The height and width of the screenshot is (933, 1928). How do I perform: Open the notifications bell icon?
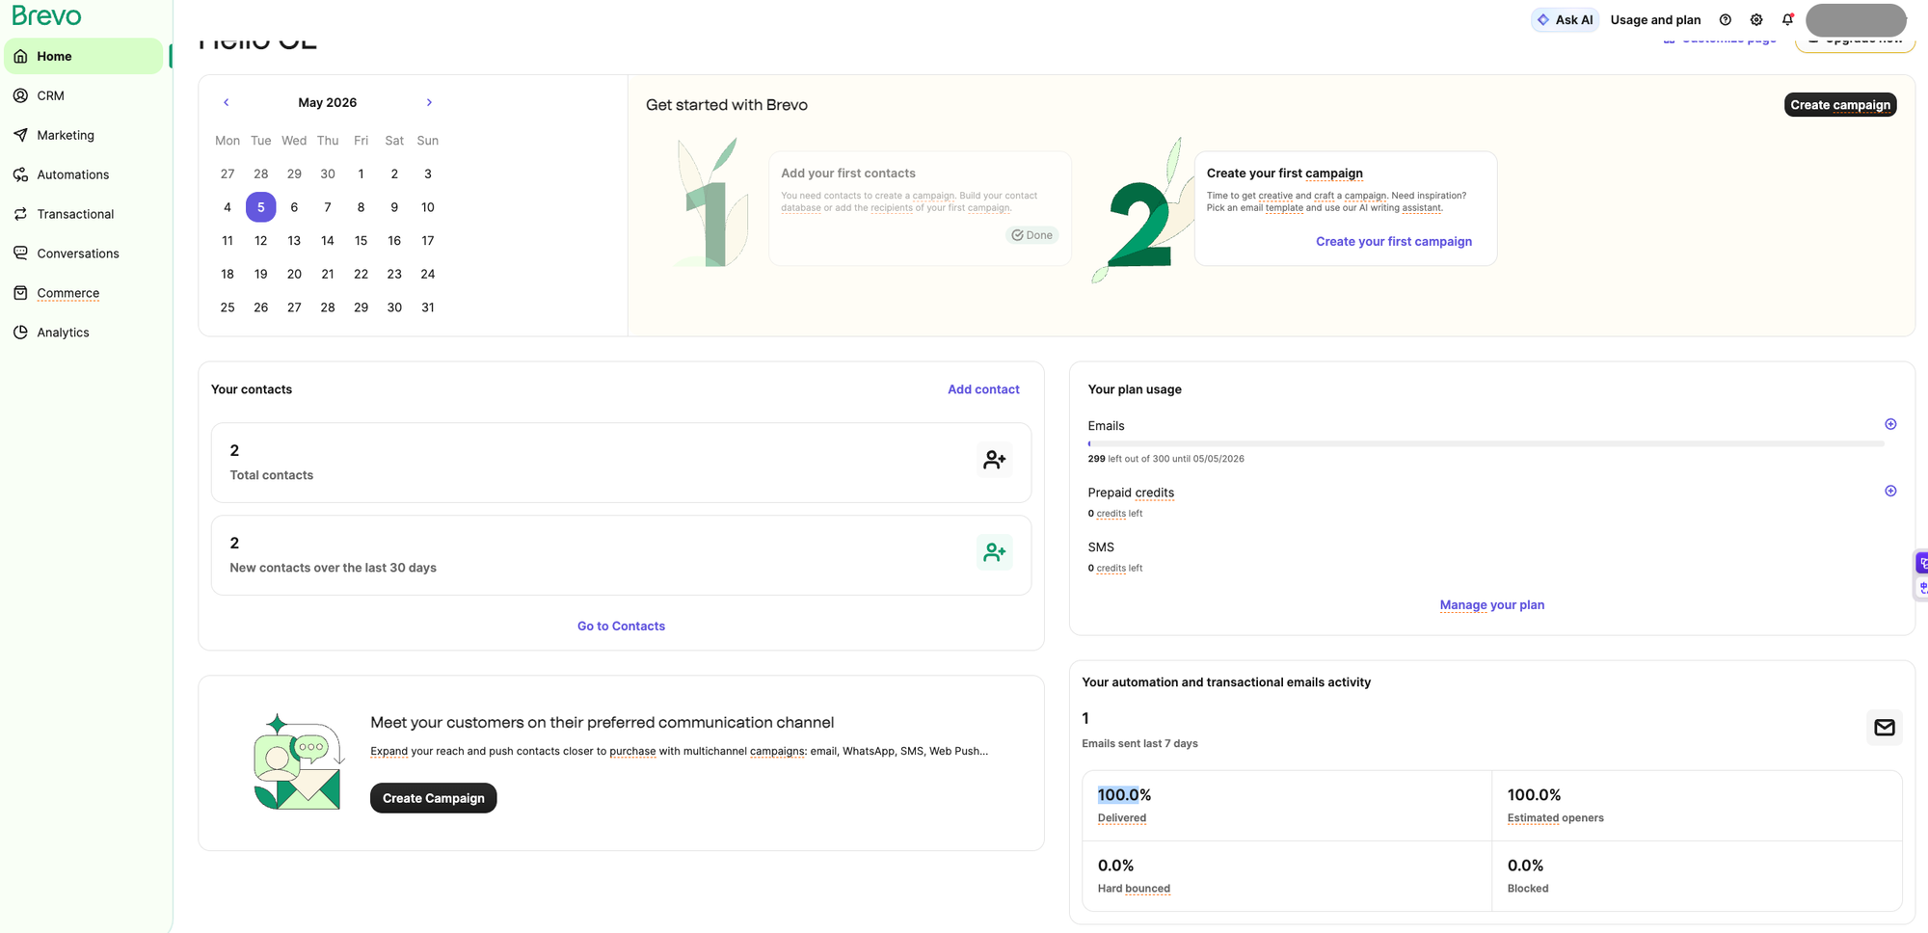[1787, 19]
